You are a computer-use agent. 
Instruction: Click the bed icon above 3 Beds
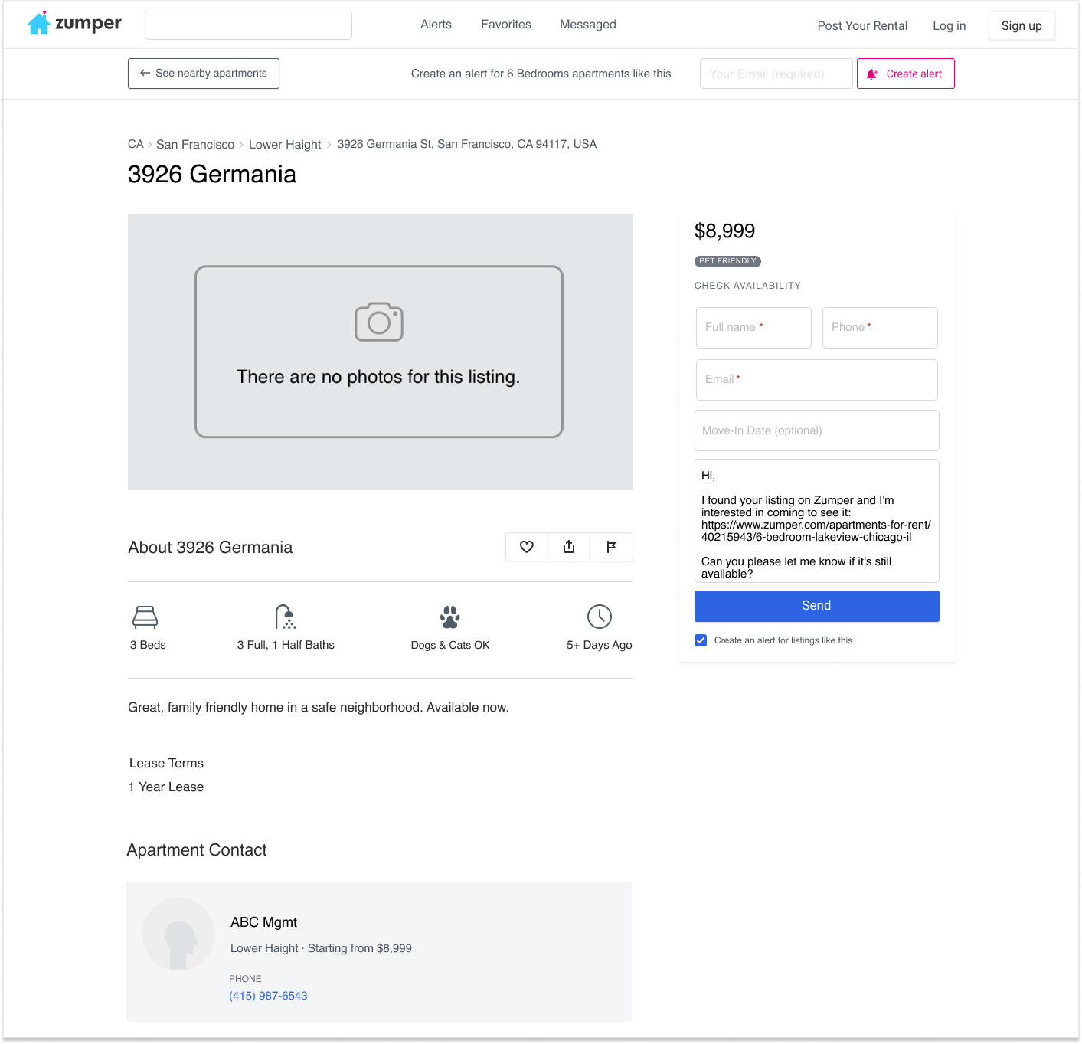[145, 617]
